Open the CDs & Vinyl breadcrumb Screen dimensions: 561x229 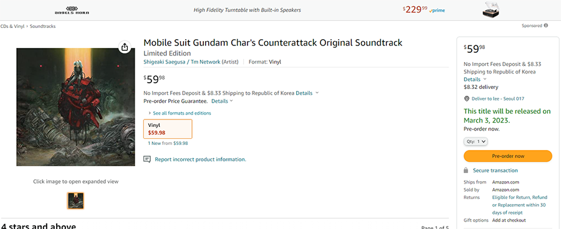click(12, 26)
